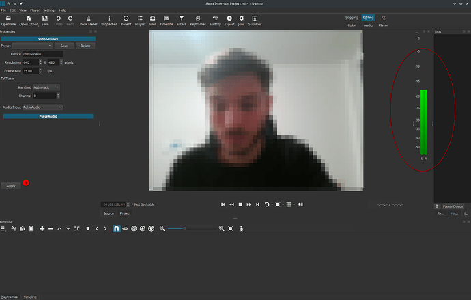Open the TV Tuner Standard dropdown
The height and width of the screenshot is (300, 471).
coord(46,87)
